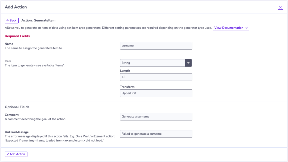Click the OnErrorMessage field label

[17, 132]
